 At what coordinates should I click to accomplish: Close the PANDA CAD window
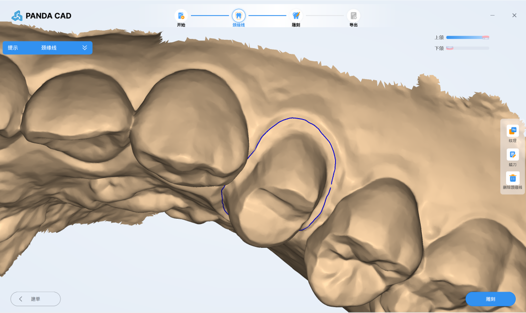514,16
